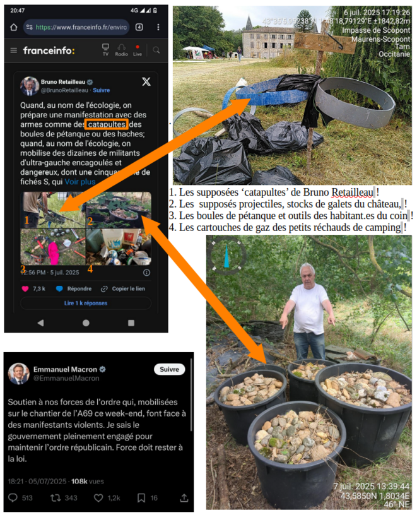Screen dimensions: 417x515
Task: Open the browser tab count button
Action: [139, 27]
